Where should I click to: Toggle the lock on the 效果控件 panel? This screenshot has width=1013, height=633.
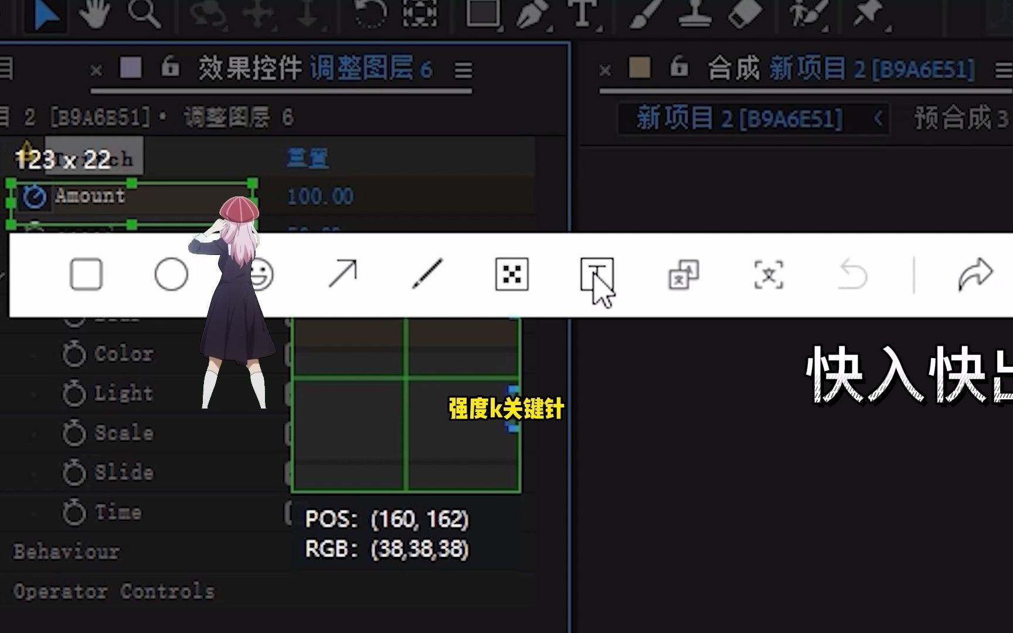click(x=170, y=68)
